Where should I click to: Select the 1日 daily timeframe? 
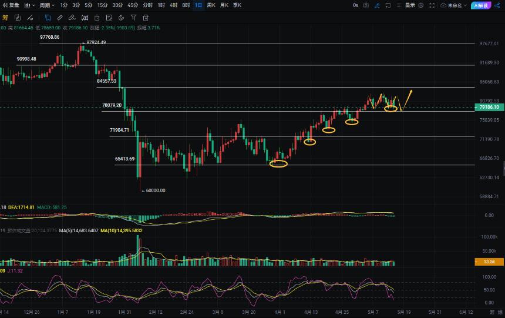coord(198,5)
